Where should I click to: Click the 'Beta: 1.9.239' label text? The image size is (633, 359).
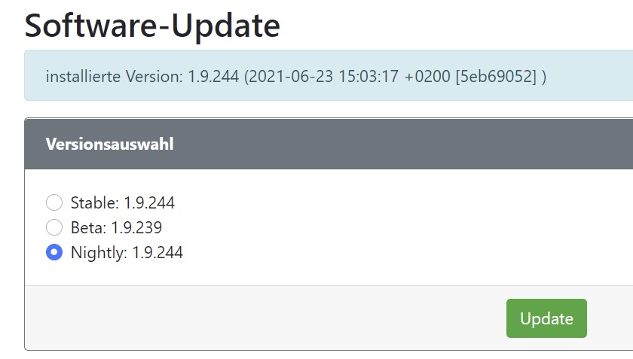116,227
